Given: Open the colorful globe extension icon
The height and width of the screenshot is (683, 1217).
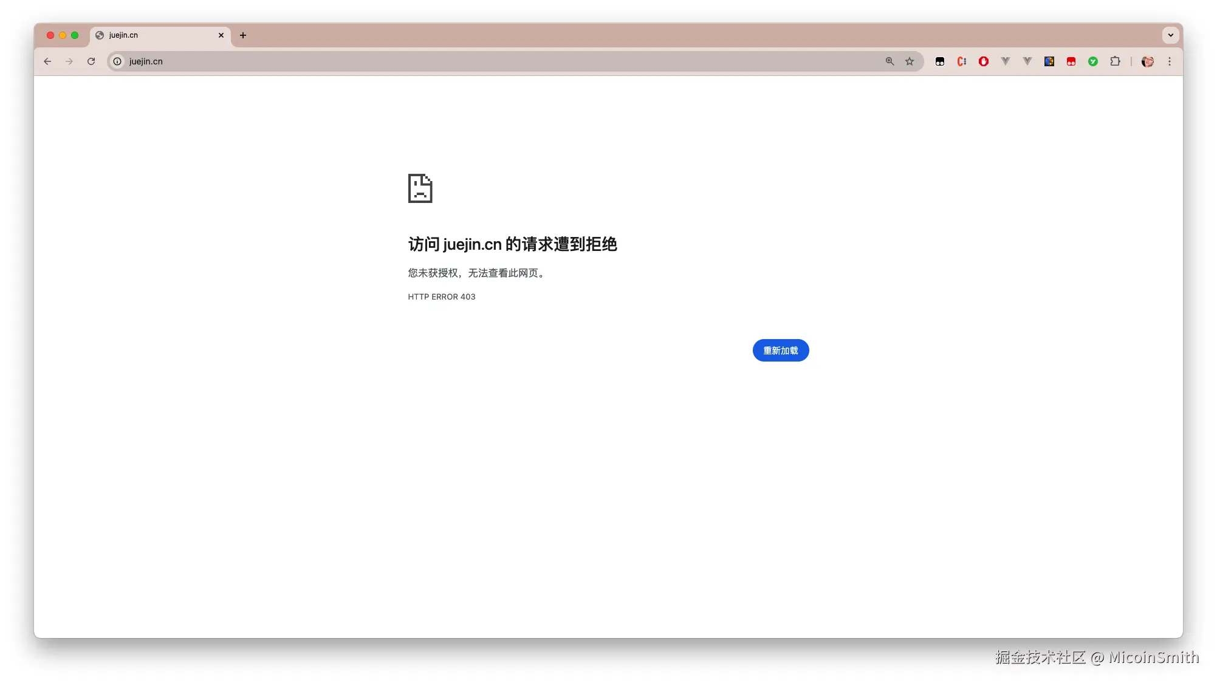Looking at the screenshot, I should [x=1049, y=61].
